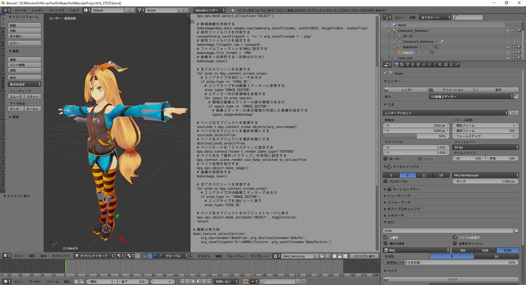526x285 pixels.
Task: Unlink bake_texture.py with the X icon
Action: (327, 256)
